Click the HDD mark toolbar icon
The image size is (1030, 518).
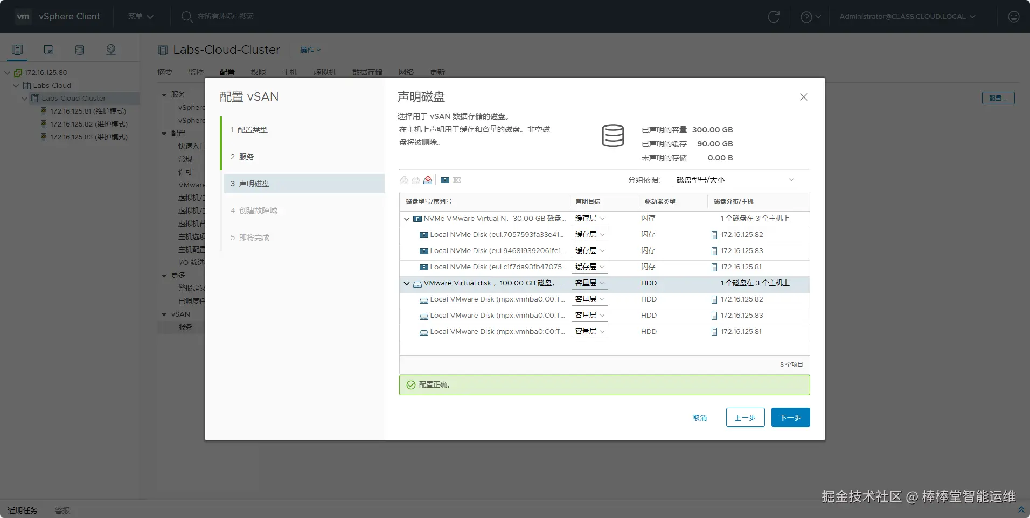coord(457,180)
